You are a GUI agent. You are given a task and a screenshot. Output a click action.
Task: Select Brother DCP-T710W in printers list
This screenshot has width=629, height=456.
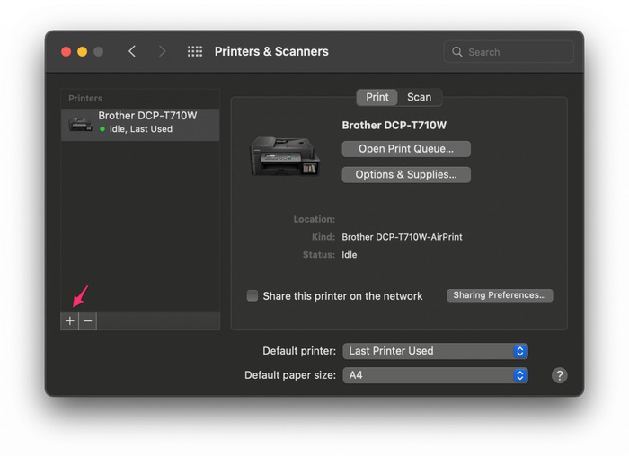pos(140,125)
